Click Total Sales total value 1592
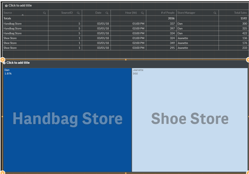249x174 pixels. click(244, 18)
